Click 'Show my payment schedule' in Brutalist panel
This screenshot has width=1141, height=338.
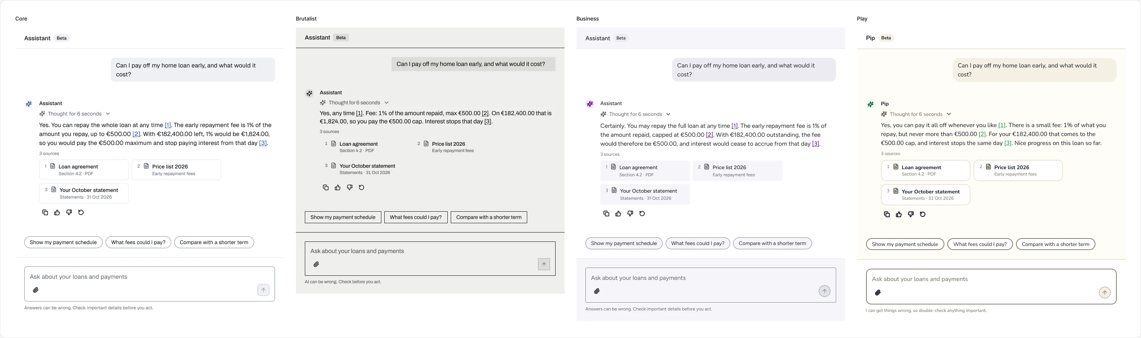point(343,217)
